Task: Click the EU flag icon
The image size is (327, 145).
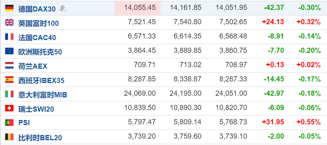Action: click(x=10, y=51)
